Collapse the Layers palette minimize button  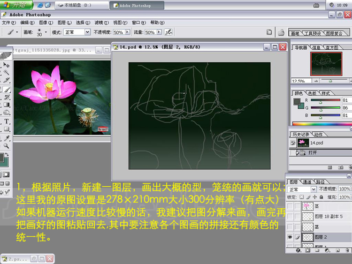point(349,176)
